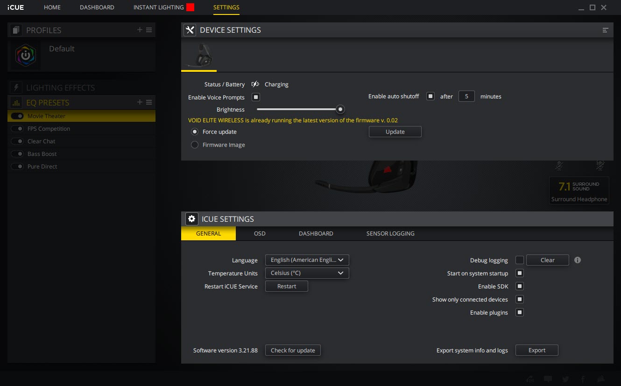The width and height of the screenshot is (621, 386).
Task: Toggle the Movie Theater EQ preset switch
Action: click(17, 116)
